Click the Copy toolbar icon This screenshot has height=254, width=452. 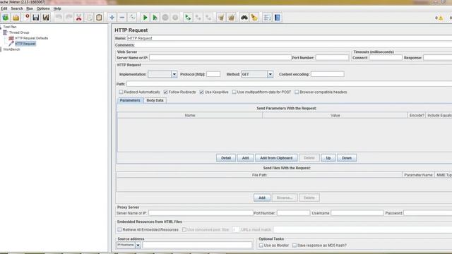89,18
